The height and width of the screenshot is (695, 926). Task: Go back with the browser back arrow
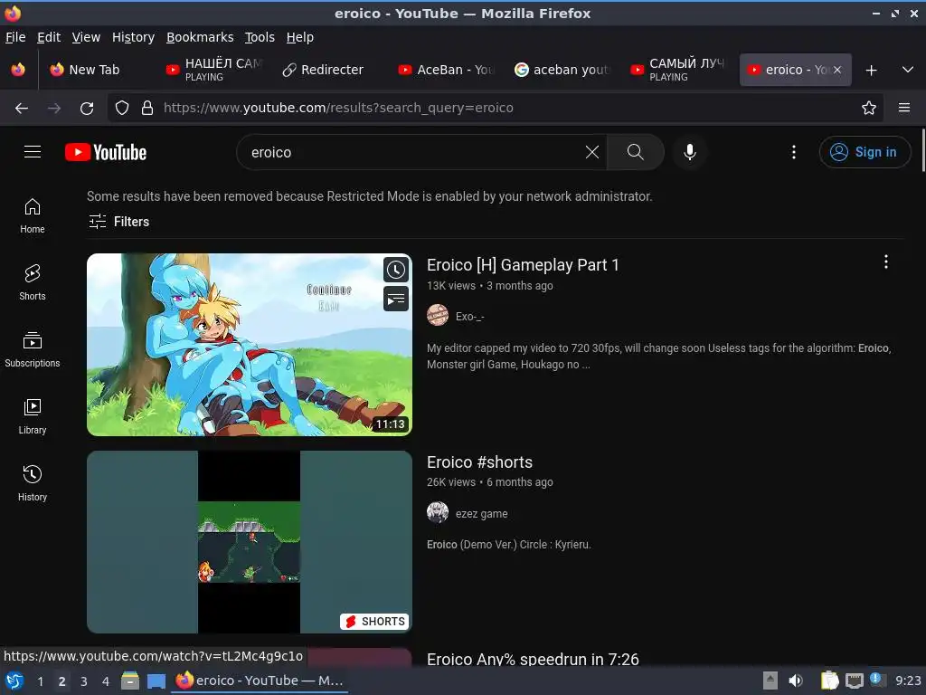22,109
